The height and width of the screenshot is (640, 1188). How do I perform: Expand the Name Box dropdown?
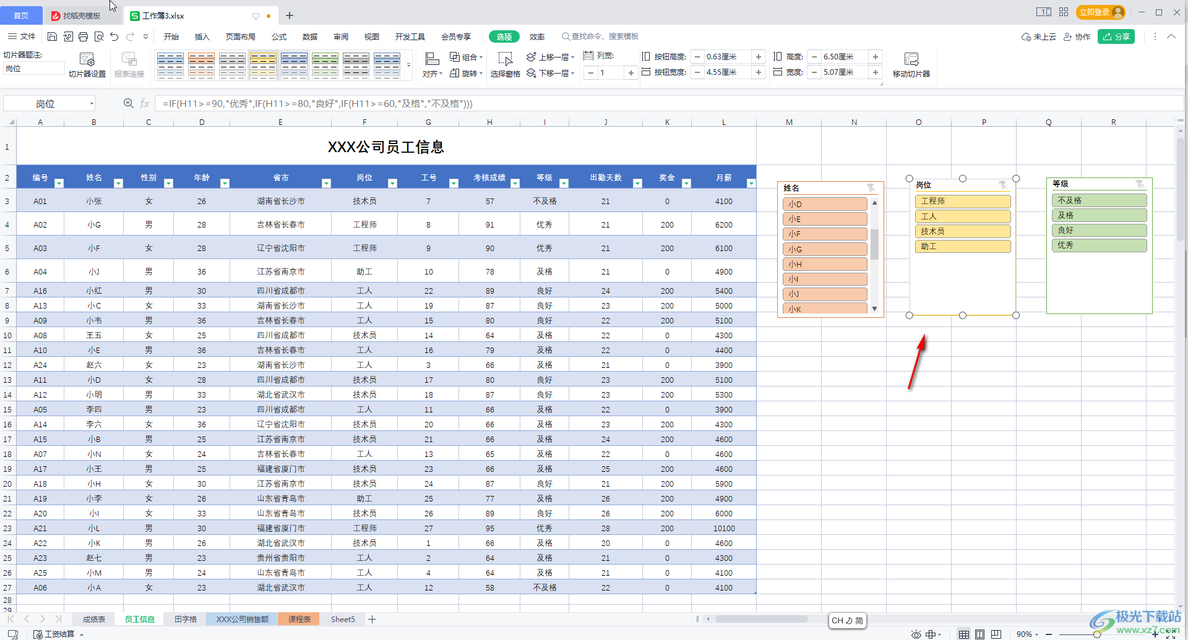coord(92,103)
